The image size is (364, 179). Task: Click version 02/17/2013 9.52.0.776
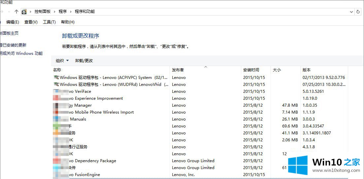tap(324, 77)
